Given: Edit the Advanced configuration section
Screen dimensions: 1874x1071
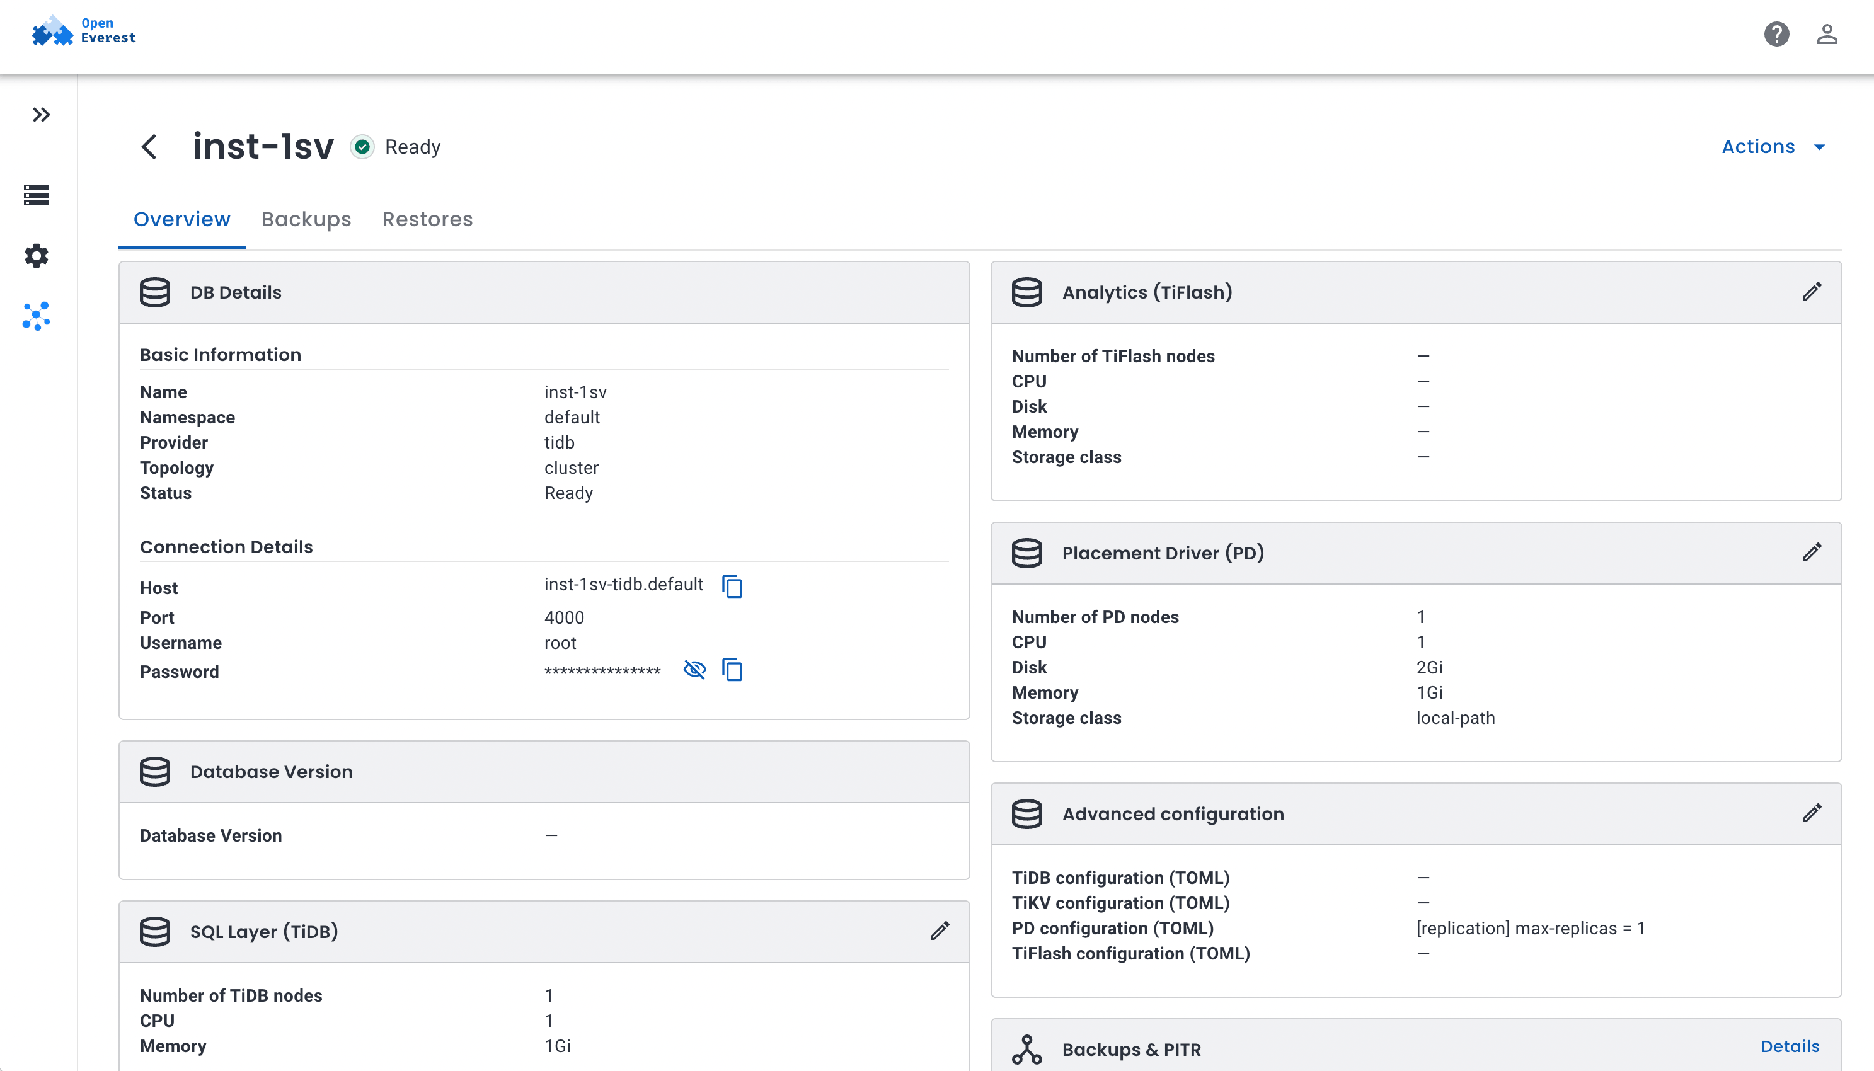Looking at the screenshot, I should (1812, 813).
